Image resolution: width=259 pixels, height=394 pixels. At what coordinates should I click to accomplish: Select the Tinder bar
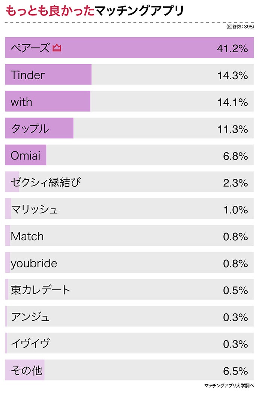pos(48,75)
